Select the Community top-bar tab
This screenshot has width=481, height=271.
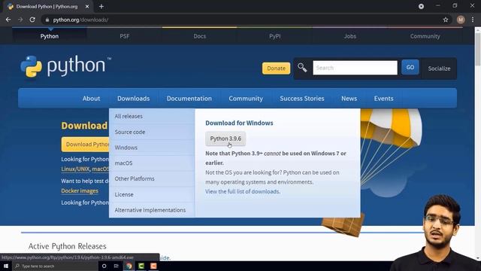point(425,36)
